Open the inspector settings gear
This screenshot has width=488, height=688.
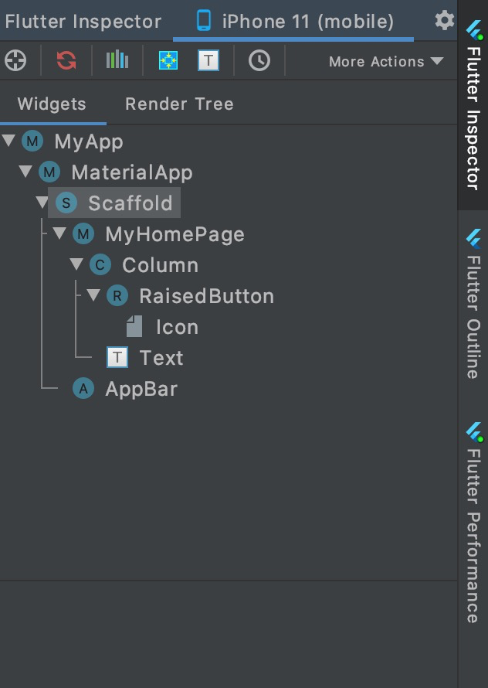pyautogui.click(x=445, y=20)
